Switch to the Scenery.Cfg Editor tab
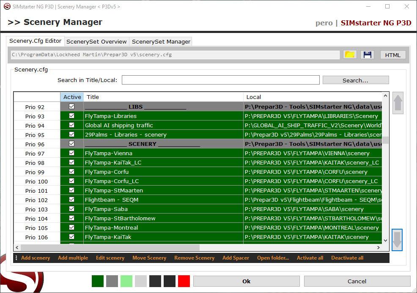417x293 pixels. pos(36,41)
